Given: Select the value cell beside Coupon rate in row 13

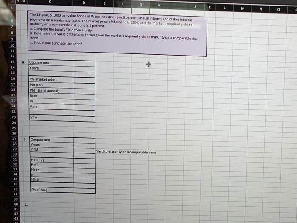Looking at the screenshot, I should click(84, 64).
